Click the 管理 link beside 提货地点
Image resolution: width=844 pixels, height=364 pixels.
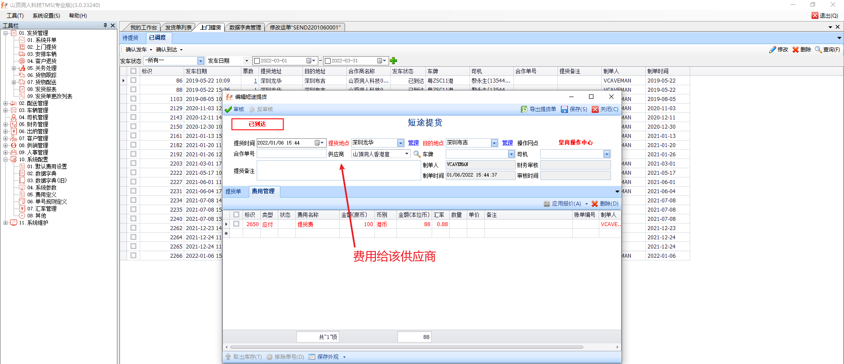pos(413,143)
